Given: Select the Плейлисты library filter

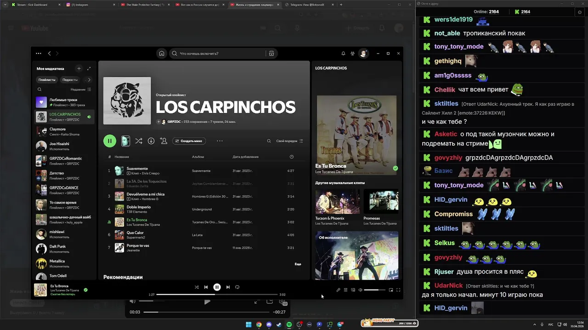Looking at the screenshot, I should coord(47,80).
